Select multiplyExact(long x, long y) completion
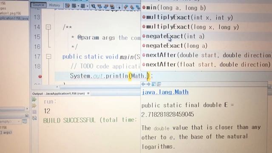The height and width of the screenshot is (153, 272). (x=206, y=27)
